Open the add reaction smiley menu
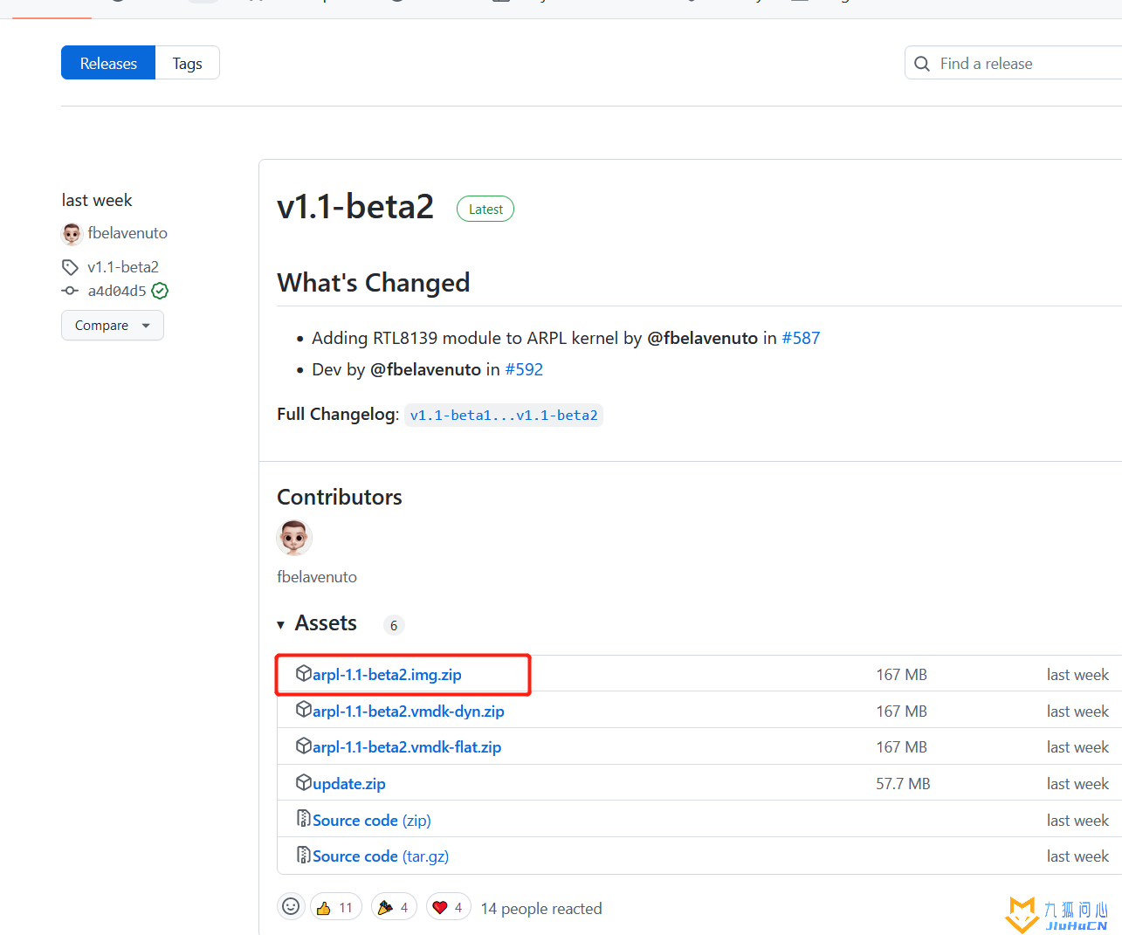The image size is (1122, 935). coord(291,907)
